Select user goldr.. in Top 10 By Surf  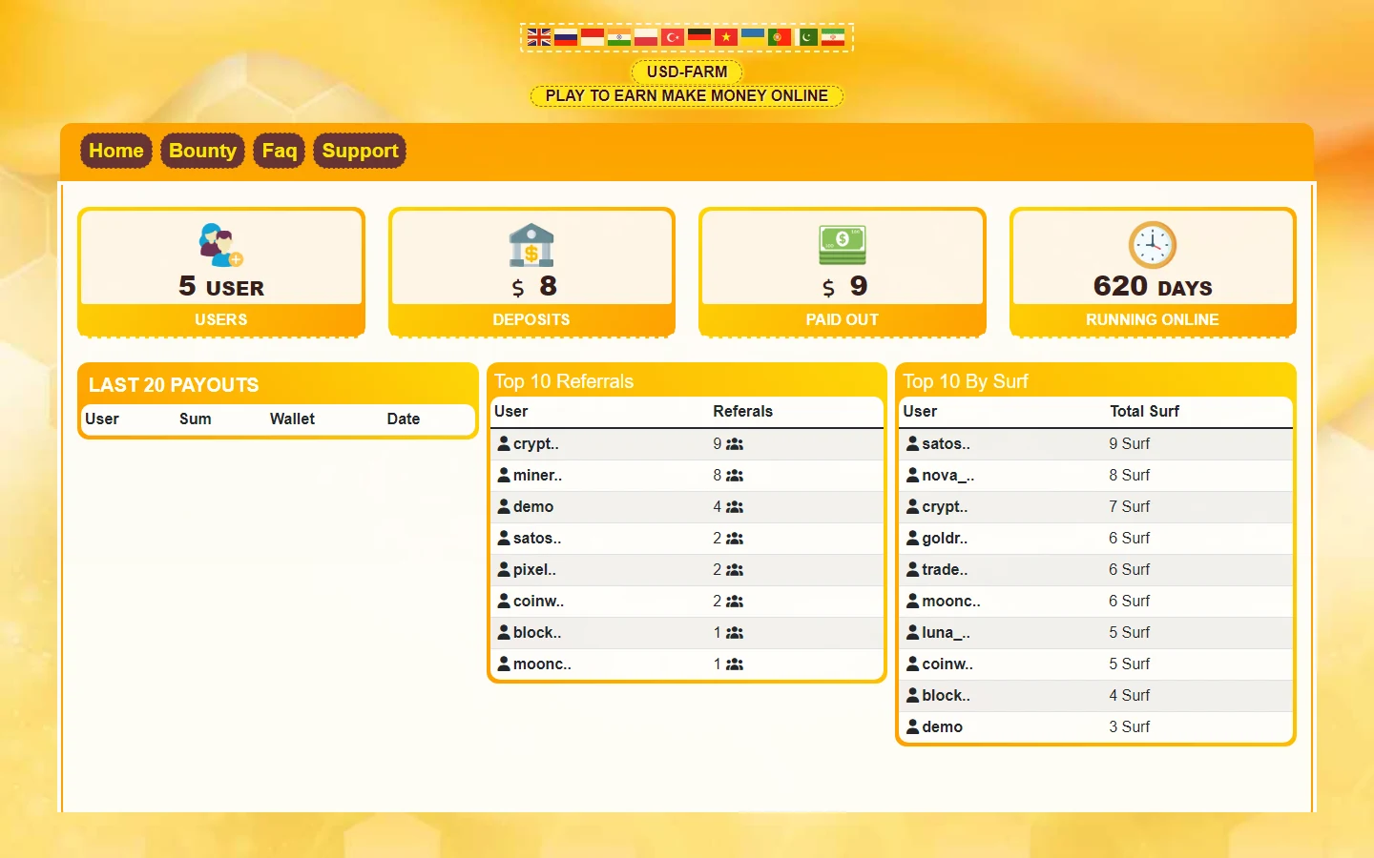(x=945, y=538)
